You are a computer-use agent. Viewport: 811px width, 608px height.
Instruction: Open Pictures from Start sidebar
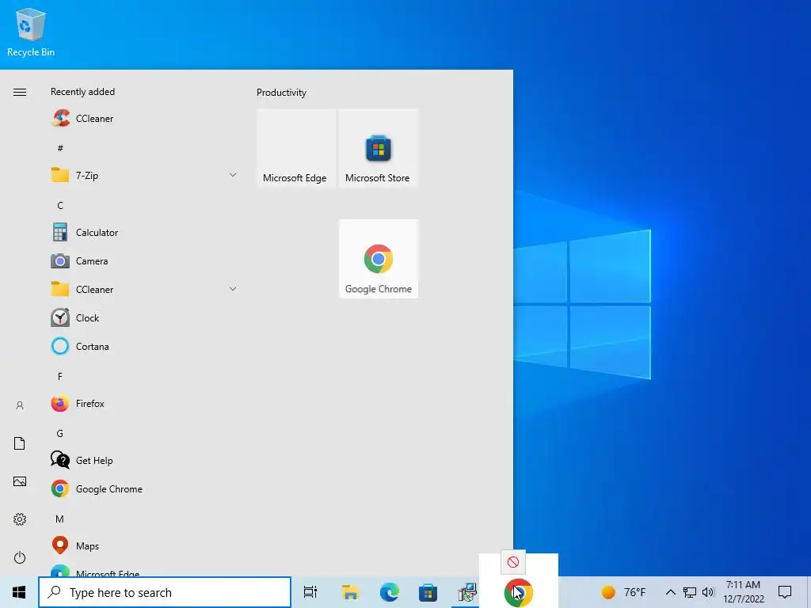click(x=20, y=481)
